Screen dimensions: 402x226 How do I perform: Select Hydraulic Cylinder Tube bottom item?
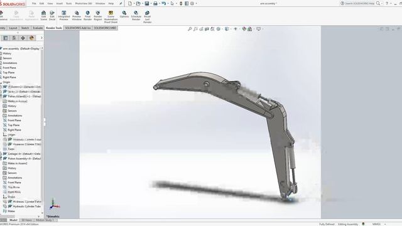pyautogui.click(x=24, y=207)
